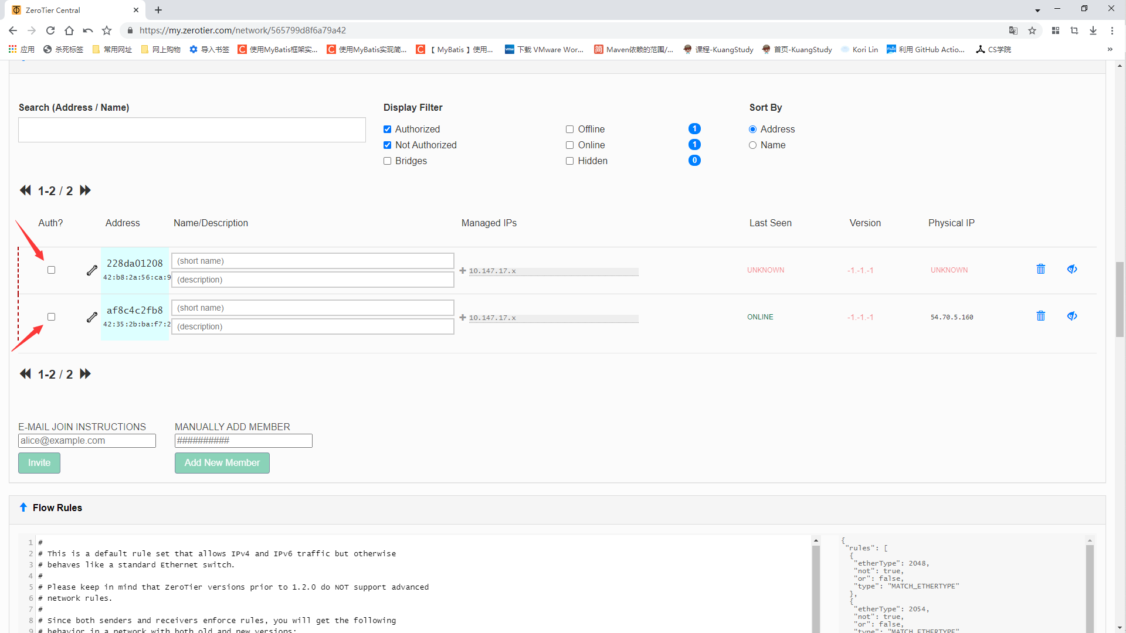This screenshot has height=633, width=1126.
Task: Open the browser tab search dropdown
Action: coord(1037,10)
